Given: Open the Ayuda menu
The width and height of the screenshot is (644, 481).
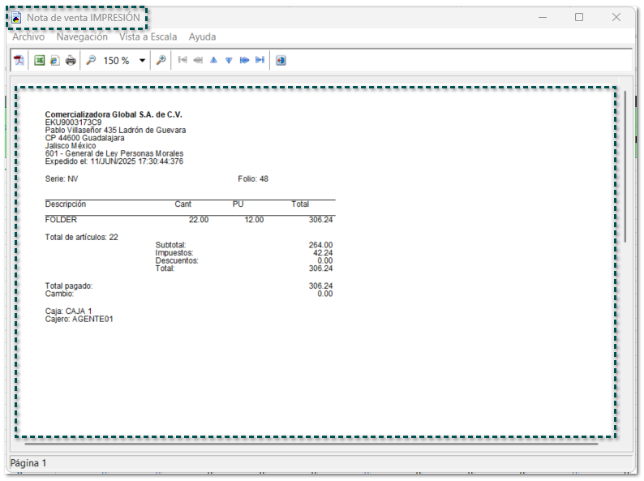Looking at the screenshot, I should tap(202, 37).
